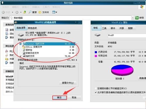Open the Back button dropdown arrow
This screenshot has width=146, height=109.
(x=13, y=12)
